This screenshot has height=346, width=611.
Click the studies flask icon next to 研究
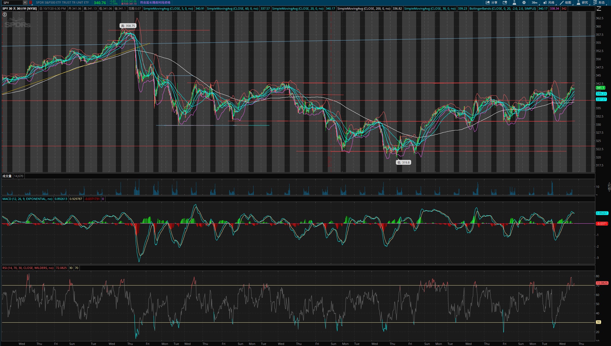579,2
